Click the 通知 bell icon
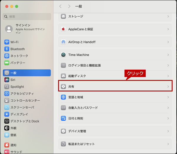177x154 pixels. [x=7, y=145]
